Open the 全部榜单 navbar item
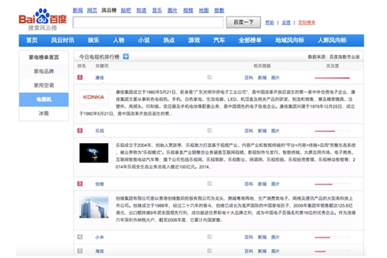The height and width of the screenshot is (258, 387). pos(250,40)
